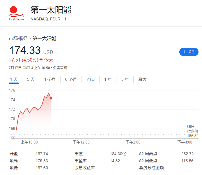Click the 关注 follow button

click(189, 52)
